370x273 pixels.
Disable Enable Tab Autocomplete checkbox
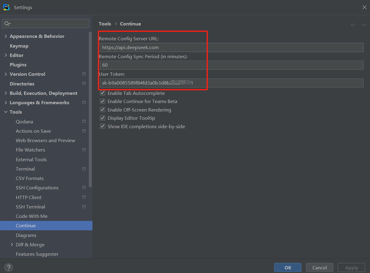(x=103, y=93)
